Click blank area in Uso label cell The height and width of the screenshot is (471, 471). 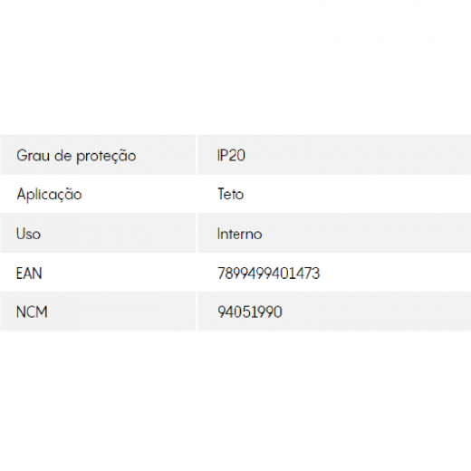pyautogui.click(x=120, y=233)
